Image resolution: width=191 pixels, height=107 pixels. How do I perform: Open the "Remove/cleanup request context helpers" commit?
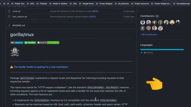pos(70,17)
